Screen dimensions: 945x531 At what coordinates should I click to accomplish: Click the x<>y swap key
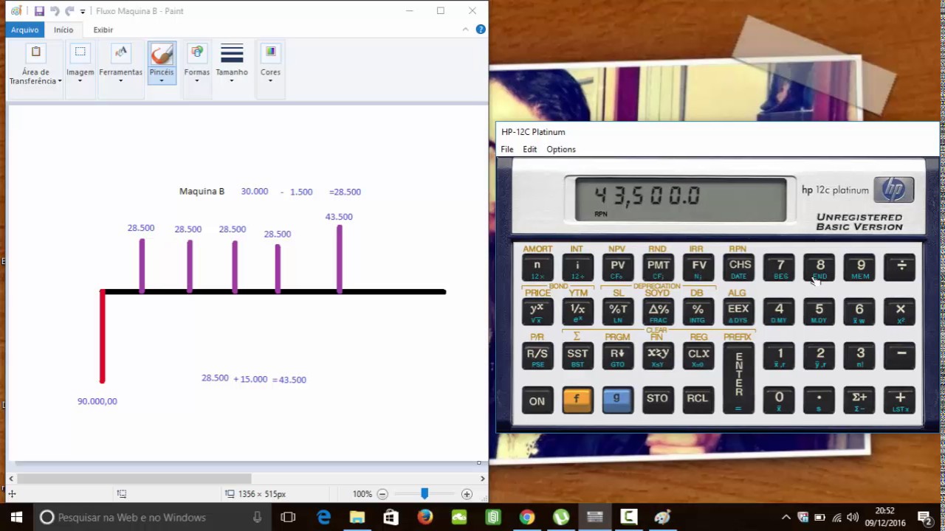point(658,357)
